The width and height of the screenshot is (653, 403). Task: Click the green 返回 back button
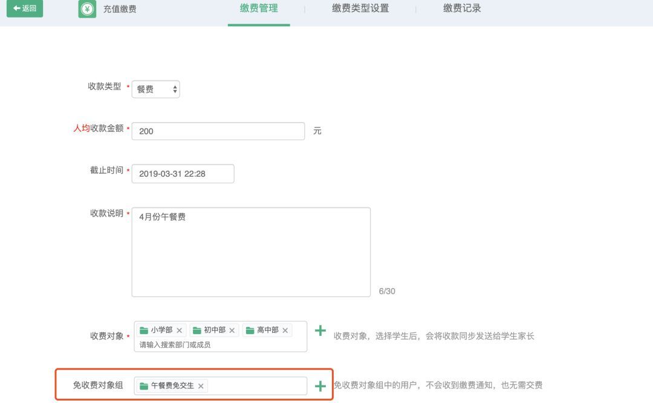tap(25, 8)
